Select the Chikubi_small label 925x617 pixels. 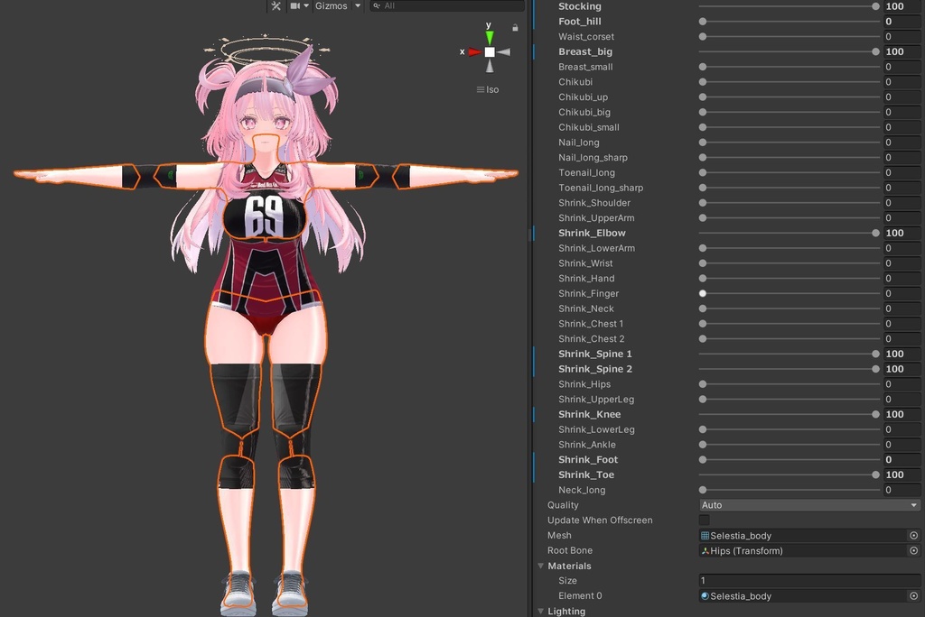(x=589, y=127)
